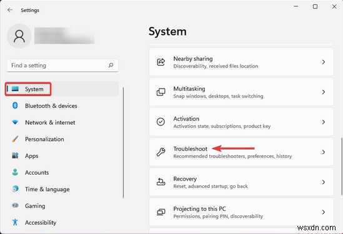The image size is (343, 234).
Task: Click the Network wifi icon in sidebar
Action: [15, 122]
